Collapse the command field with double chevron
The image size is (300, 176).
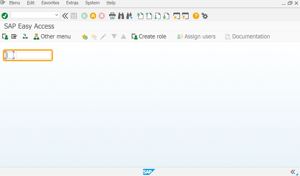click(x=65, y=16)
